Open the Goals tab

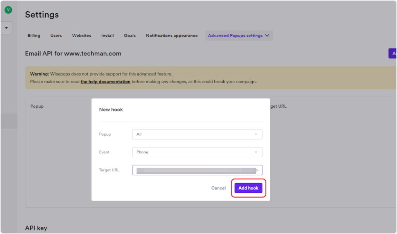click(129, 36)
